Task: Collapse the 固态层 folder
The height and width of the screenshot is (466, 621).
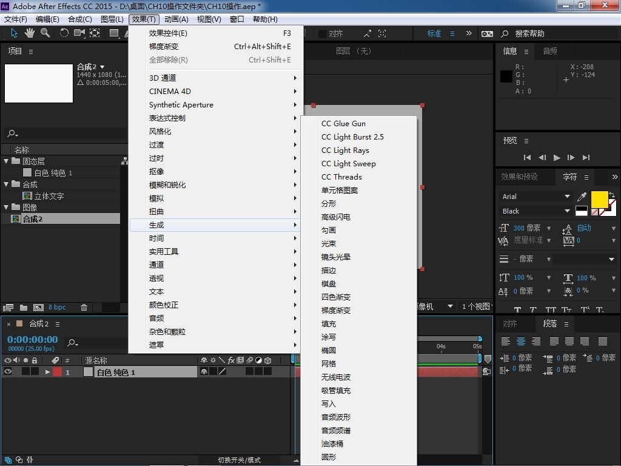Action: pos(6,161)
